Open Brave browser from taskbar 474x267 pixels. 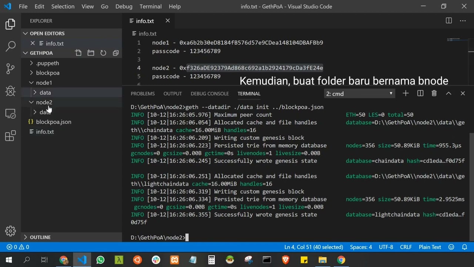click(286, 260)
